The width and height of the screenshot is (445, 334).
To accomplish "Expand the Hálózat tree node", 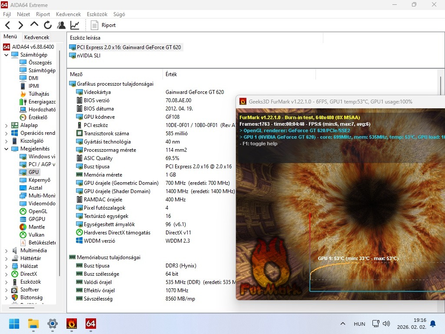I will tap(6, 266).
